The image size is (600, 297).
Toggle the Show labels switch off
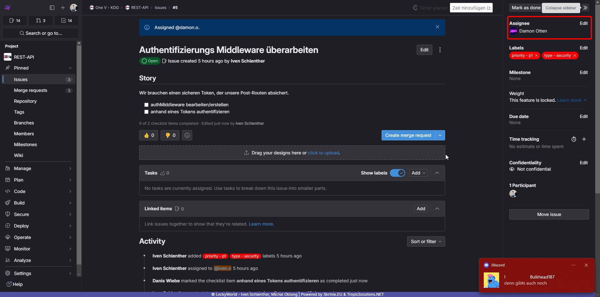coord(397,173)
